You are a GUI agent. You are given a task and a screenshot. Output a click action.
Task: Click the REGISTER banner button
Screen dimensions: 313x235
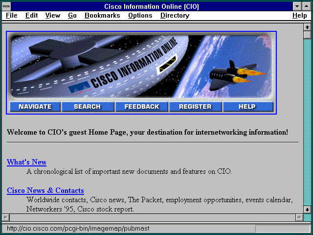[x=195, y=107]
